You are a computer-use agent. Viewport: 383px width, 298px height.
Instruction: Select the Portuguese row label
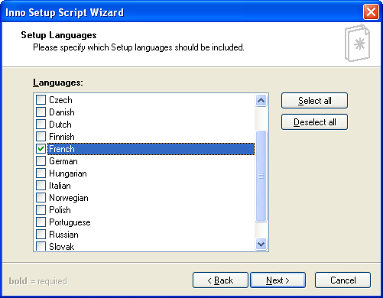(70, 222)
